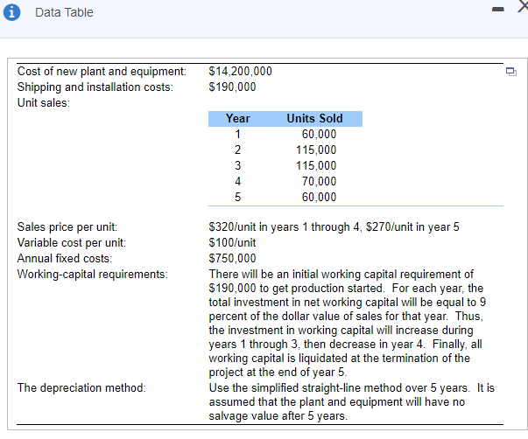Select the $190,000 shipping cost value
This screenshot has width=528, height=439.
pos(232,87)
